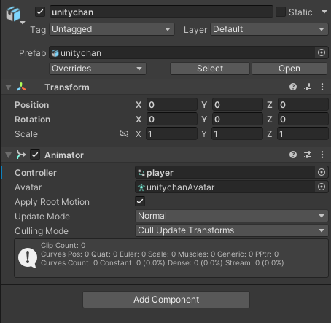This screenshot has height=323, width=331.
Task: Toggle the unitychan active checkbox
Action: (x=40, y=12)
